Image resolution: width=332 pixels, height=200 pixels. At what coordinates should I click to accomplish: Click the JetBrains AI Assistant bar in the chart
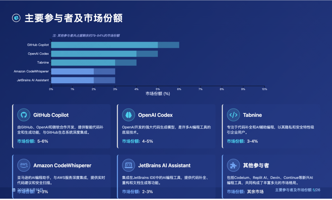[x=83, y=80]
